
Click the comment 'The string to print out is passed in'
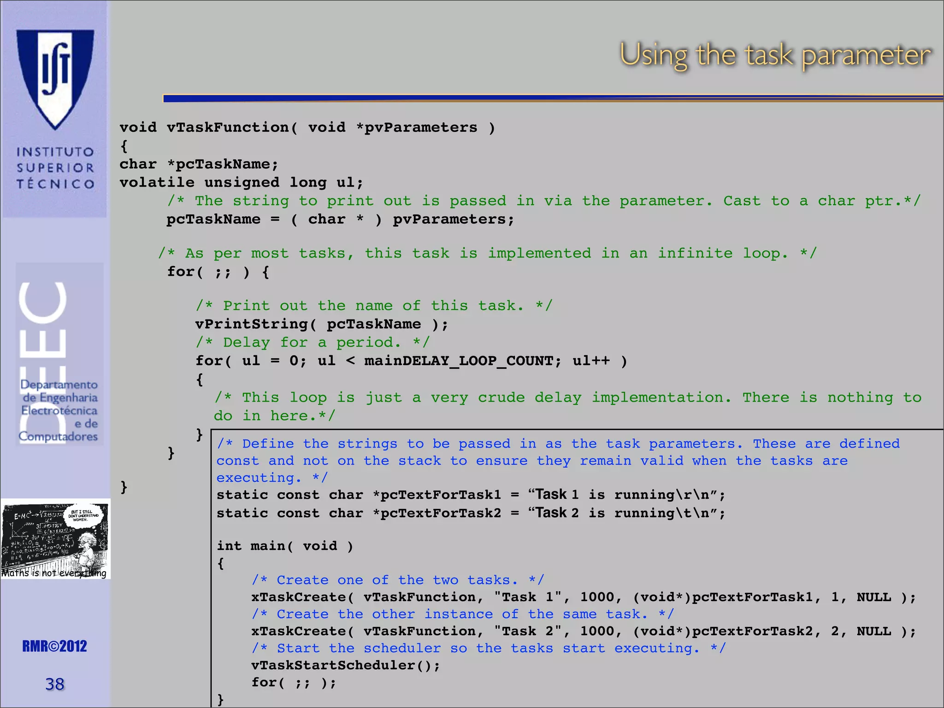point(544,201)
